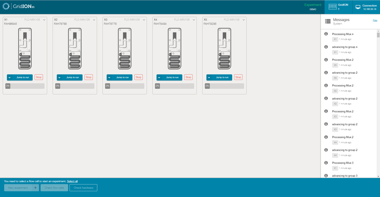Click the GridION device icon in header
The height and width of the screenshot is (197, 380).
(332, 7)
